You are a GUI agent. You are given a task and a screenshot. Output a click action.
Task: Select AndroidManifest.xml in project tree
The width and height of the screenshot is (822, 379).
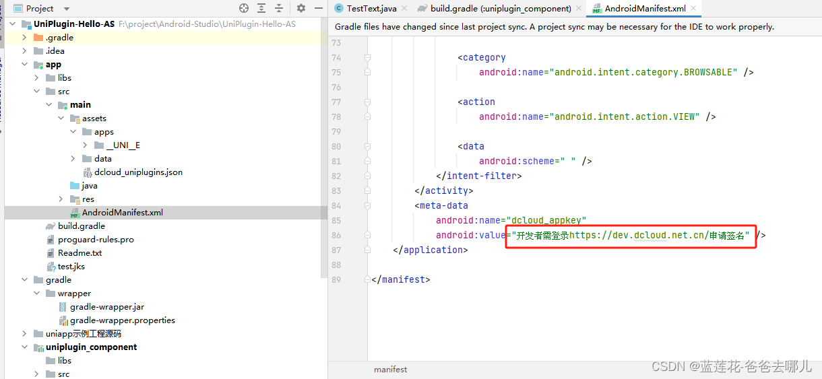[122, 213]
